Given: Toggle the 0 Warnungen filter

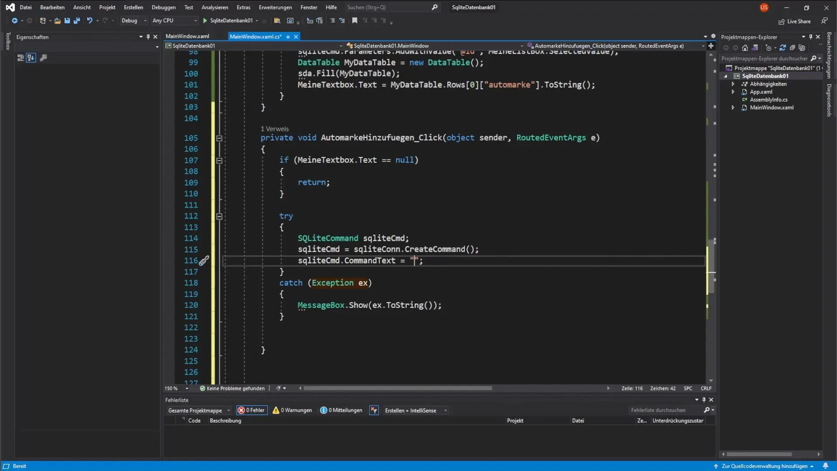Looking at the screenshot, I should [x=293, y=410].
